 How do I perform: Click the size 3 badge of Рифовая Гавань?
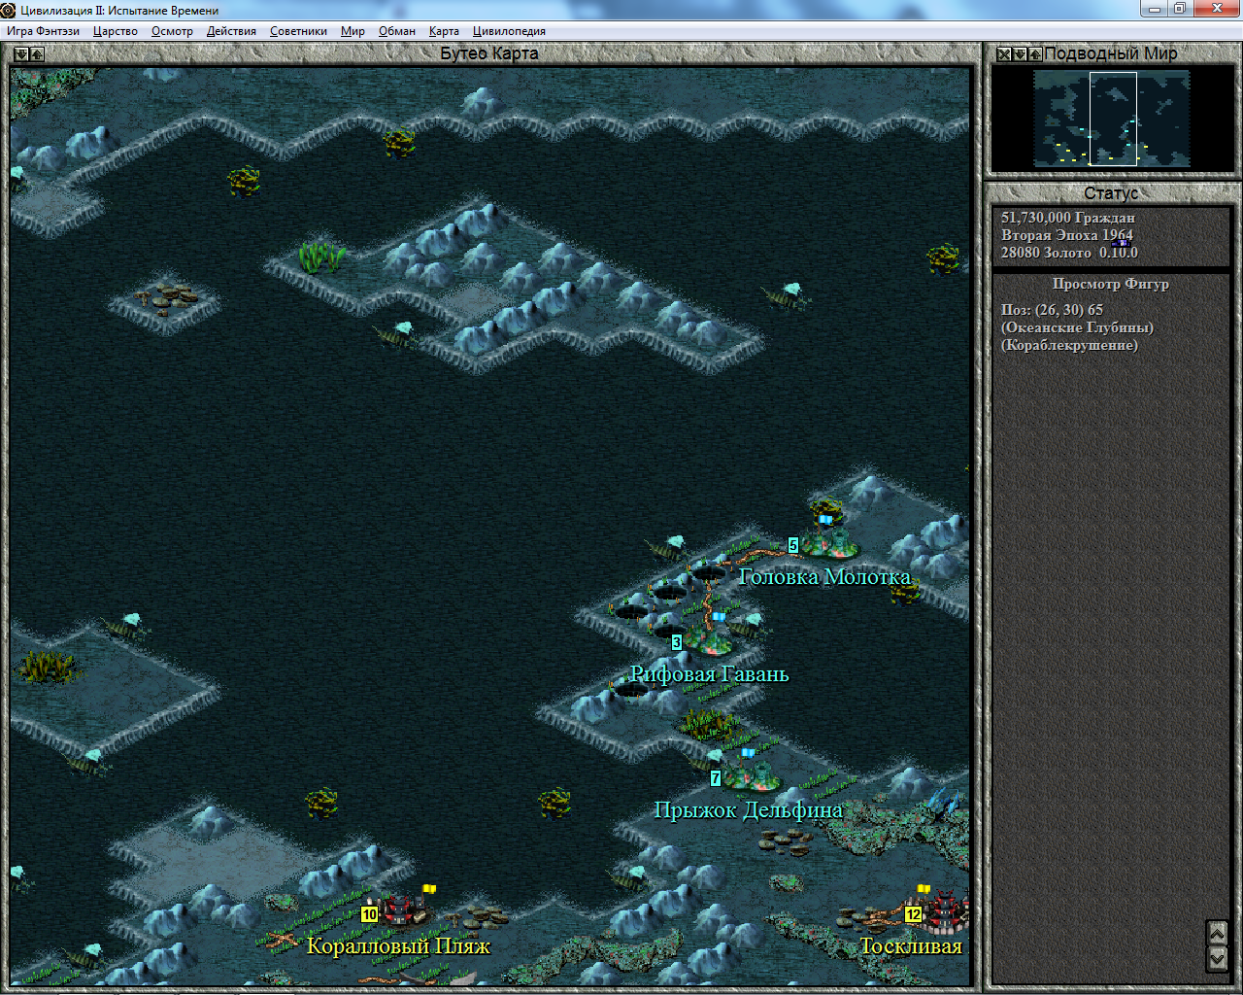pos(677,642)
